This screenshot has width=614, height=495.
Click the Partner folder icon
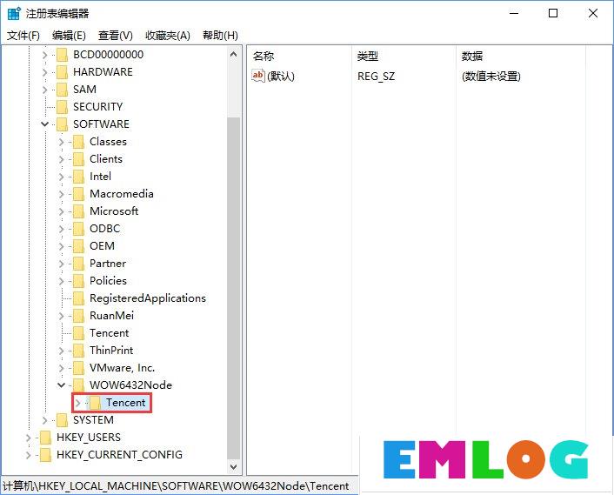point(78,264)
